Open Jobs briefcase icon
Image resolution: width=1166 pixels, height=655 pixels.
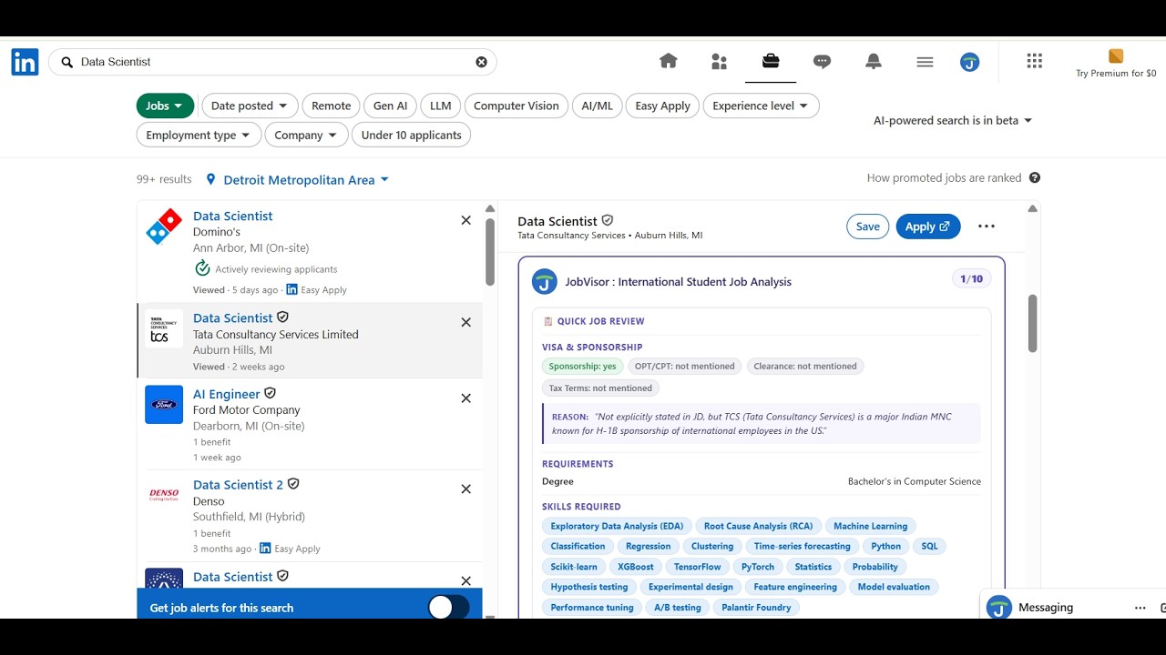[x=771, y=61]
